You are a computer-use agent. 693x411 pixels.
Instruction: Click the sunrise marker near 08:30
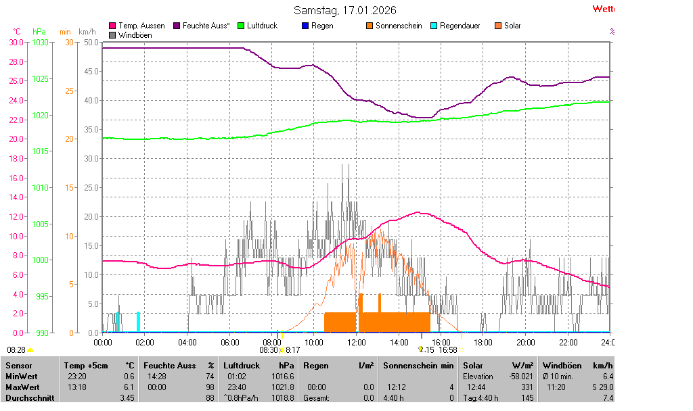282,350
